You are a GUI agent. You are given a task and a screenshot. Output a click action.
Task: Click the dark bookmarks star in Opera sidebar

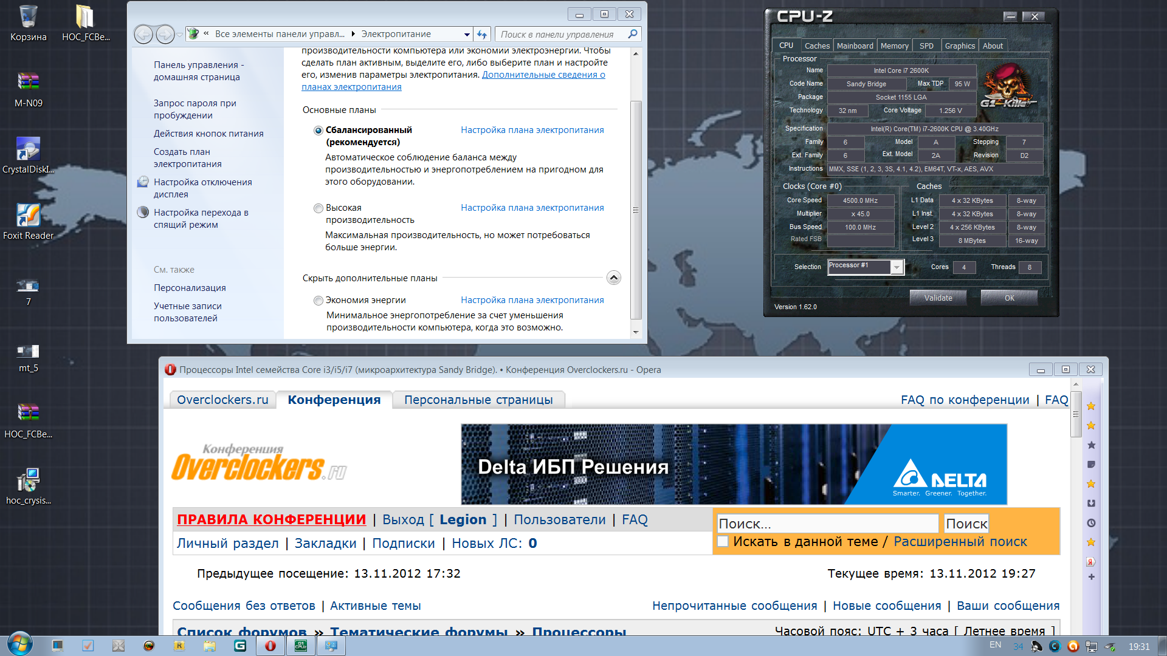1091,445
